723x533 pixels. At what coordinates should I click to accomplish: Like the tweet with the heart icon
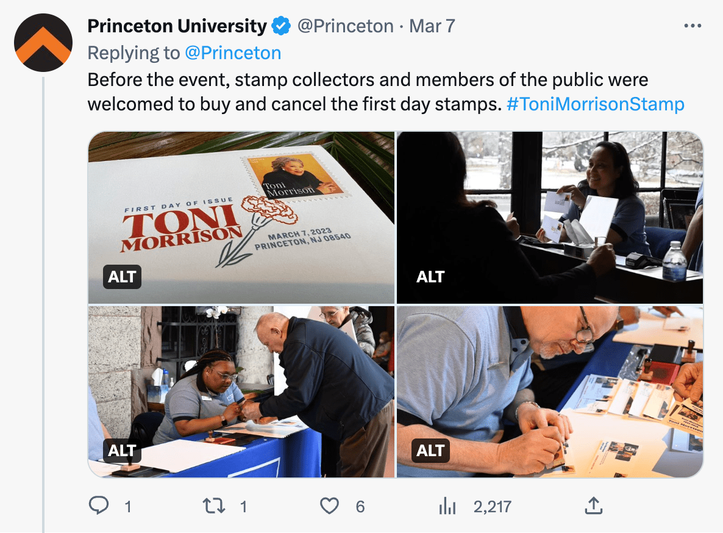click(330, 506)
